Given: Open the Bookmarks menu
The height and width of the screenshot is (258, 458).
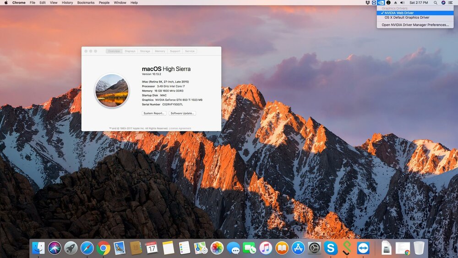Looking at the screenshot, I should (86, 3).
